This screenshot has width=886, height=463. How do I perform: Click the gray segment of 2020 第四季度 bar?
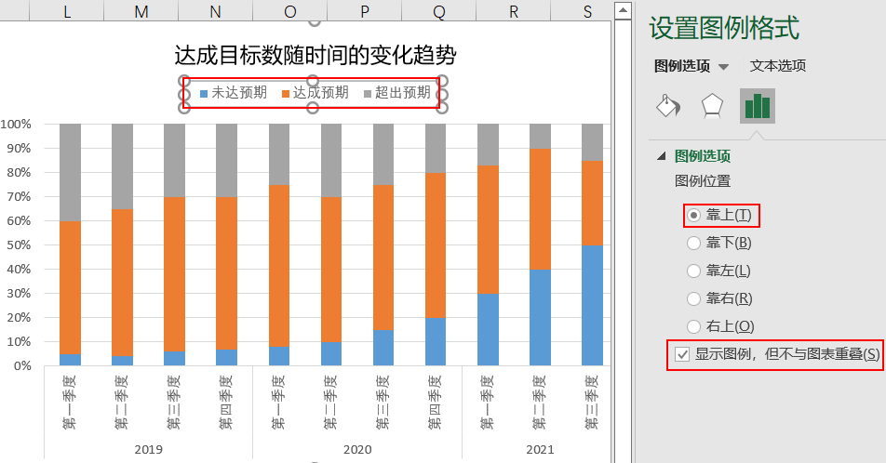[x=436, y=148]
